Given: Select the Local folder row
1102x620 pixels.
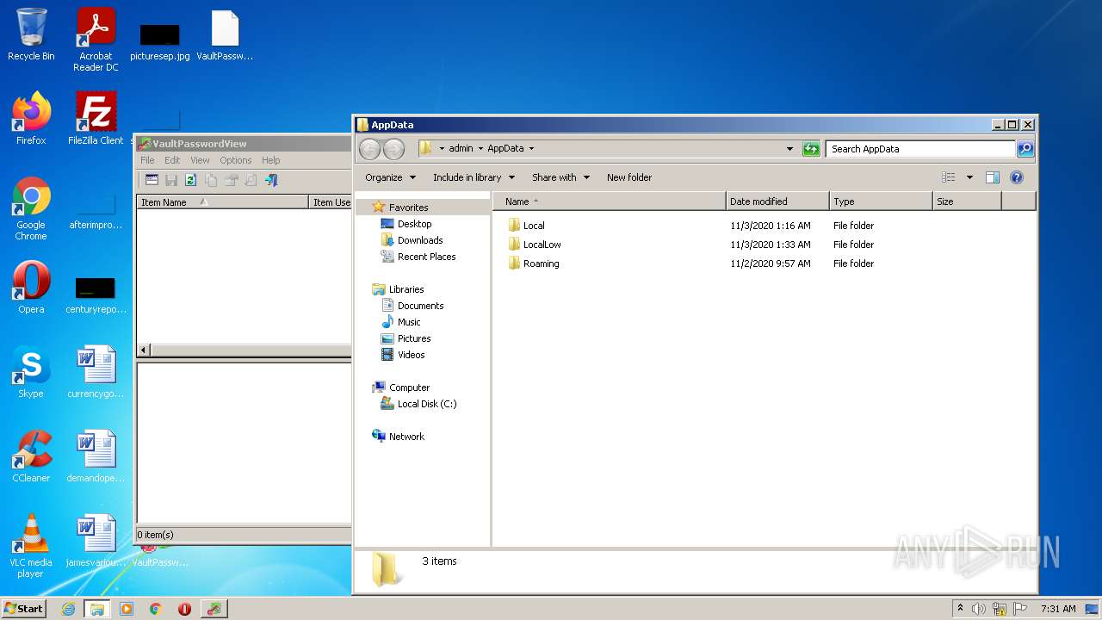Looking at the screenshot, I should 691,226.
